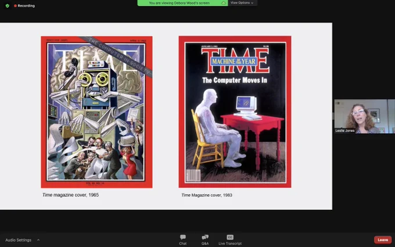Image resolution: width=395 pixels, height=247 pixels.
Task: Select Leslie Jones video thumbnail
Action: point(365,116)
